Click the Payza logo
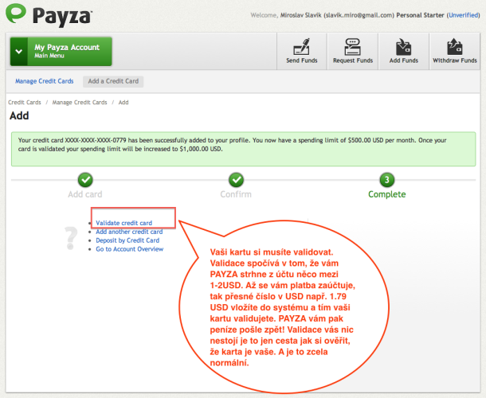 49,15
